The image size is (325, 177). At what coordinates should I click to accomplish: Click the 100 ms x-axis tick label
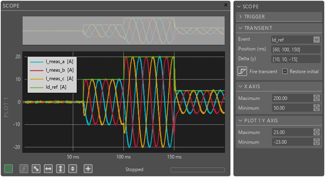(123, 157)
